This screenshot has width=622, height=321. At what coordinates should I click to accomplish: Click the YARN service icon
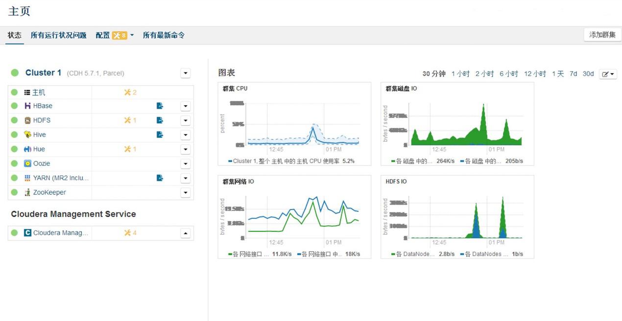(27, 178)
